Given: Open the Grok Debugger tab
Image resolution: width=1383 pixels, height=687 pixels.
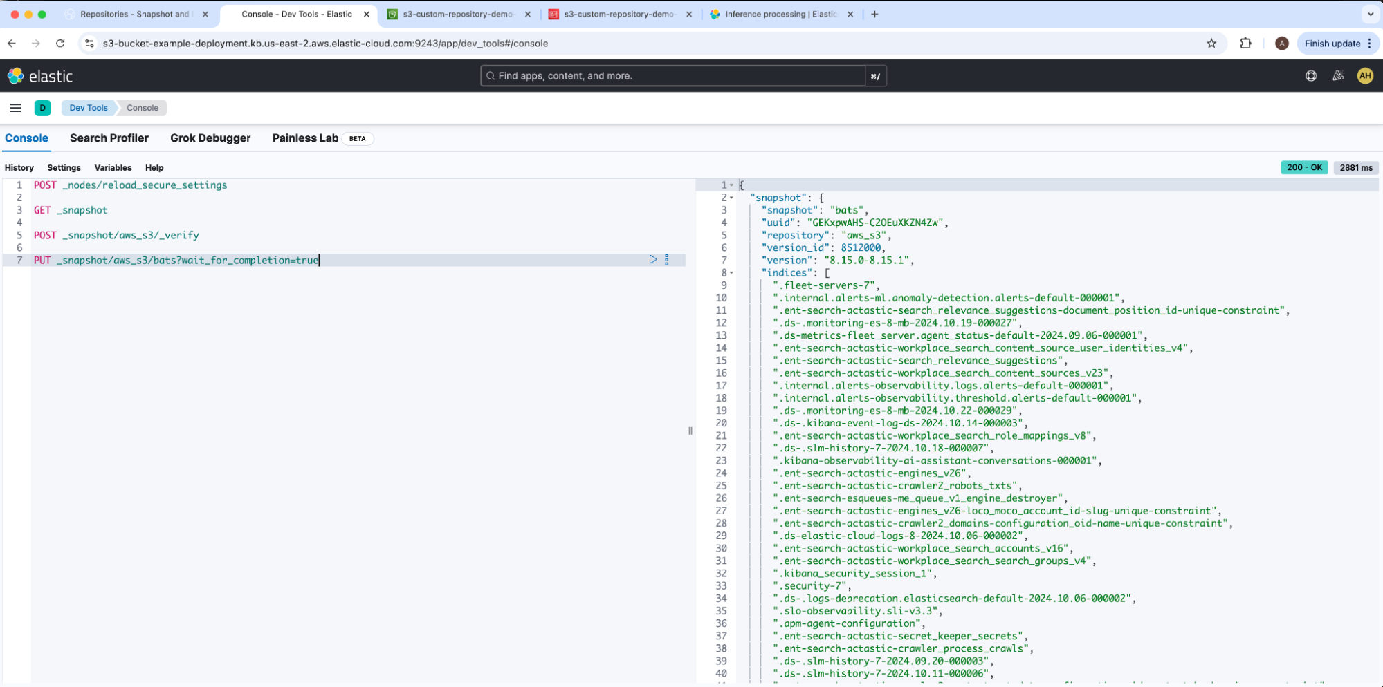Looking at the screenshot, I should pyautogui.click(x=210, y=138).
